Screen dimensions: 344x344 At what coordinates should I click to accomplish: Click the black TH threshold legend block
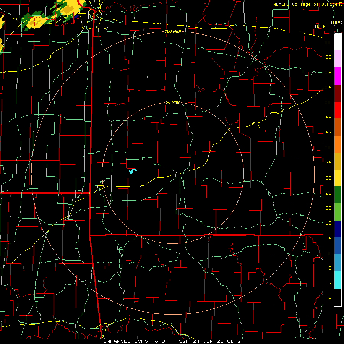coord(338,297)
